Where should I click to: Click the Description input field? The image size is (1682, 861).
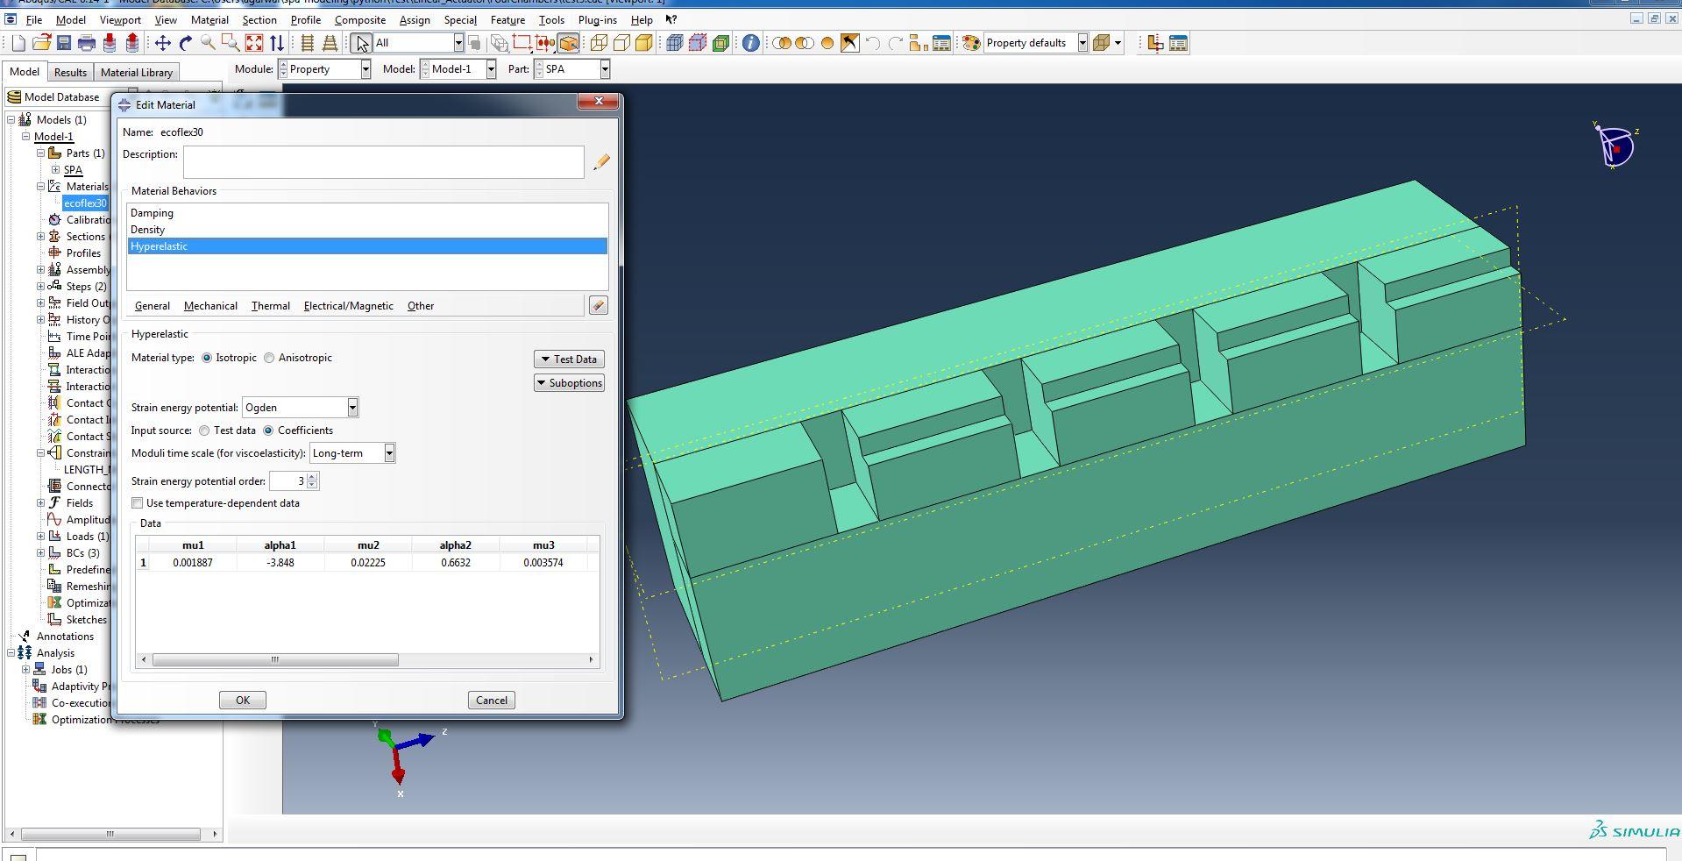click(384, 162)
